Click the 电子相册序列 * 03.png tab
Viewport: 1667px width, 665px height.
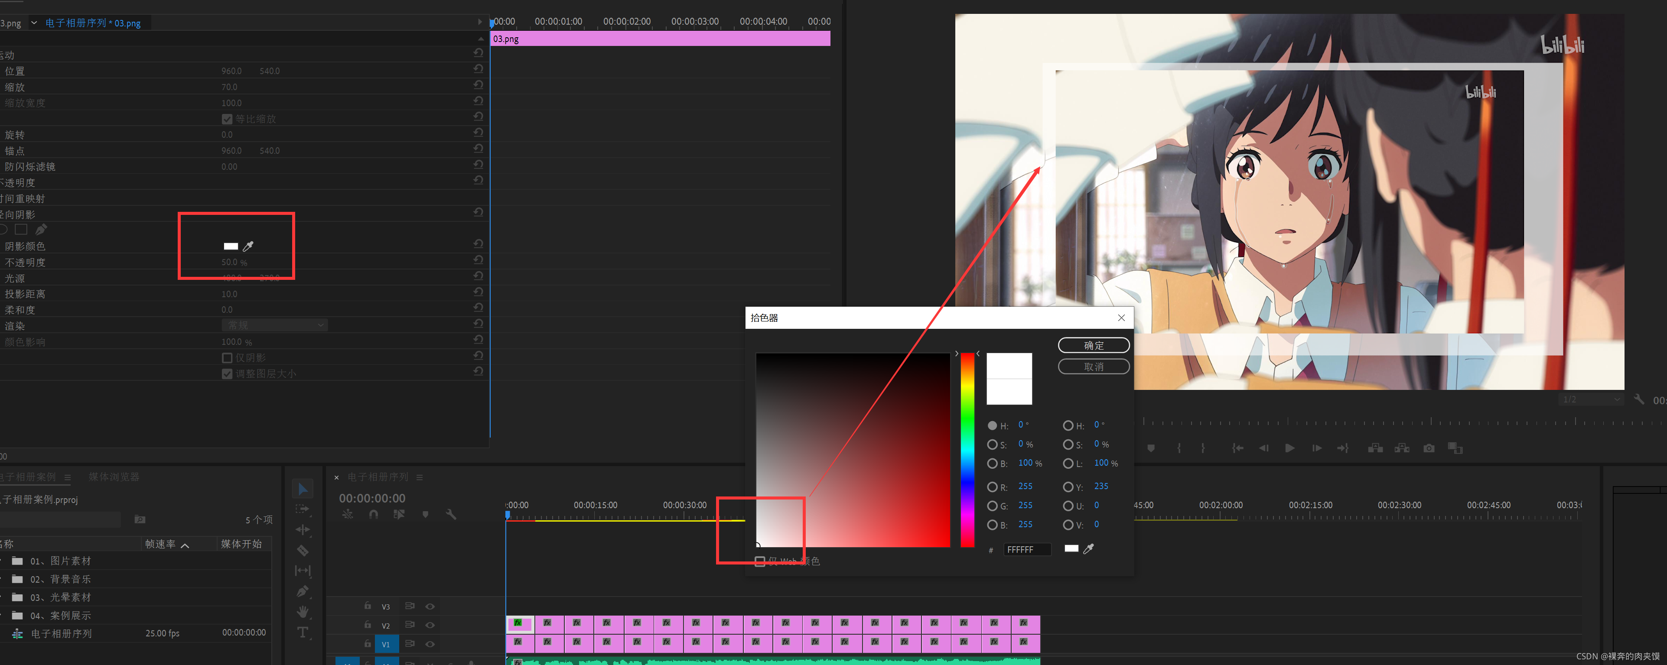(93, 23)
